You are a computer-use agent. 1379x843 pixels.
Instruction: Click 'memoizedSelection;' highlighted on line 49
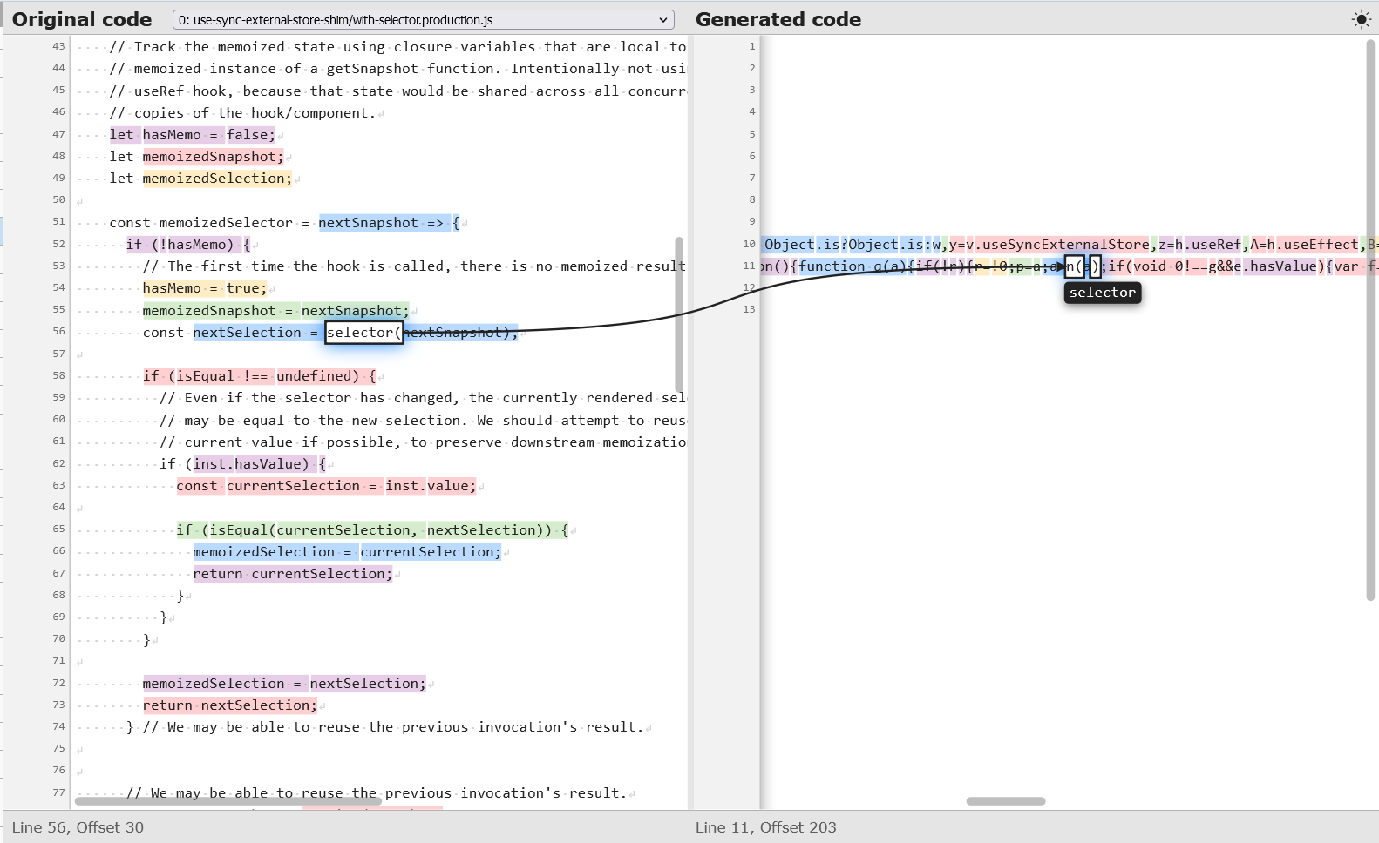[218, 179]
